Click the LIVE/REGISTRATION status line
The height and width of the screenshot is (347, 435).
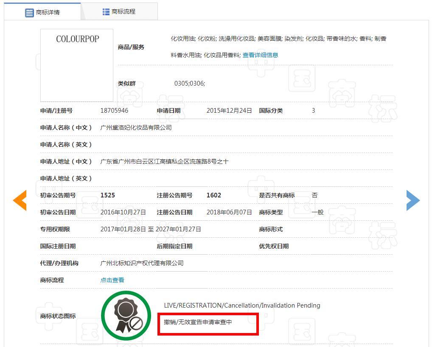point(242,305)
